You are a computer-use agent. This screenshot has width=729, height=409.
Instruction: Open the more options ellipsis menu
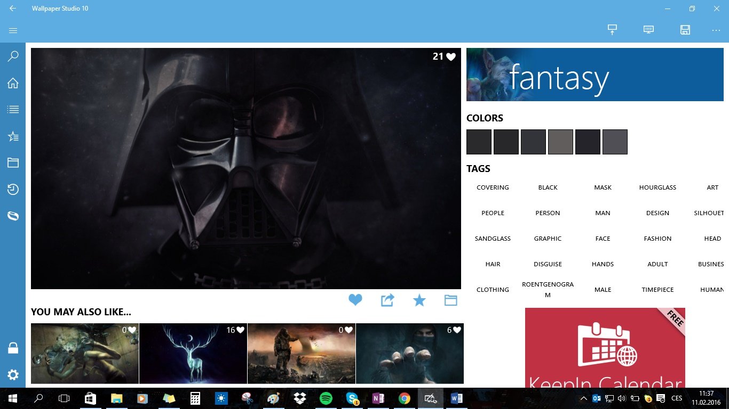(x=716, y=30)
